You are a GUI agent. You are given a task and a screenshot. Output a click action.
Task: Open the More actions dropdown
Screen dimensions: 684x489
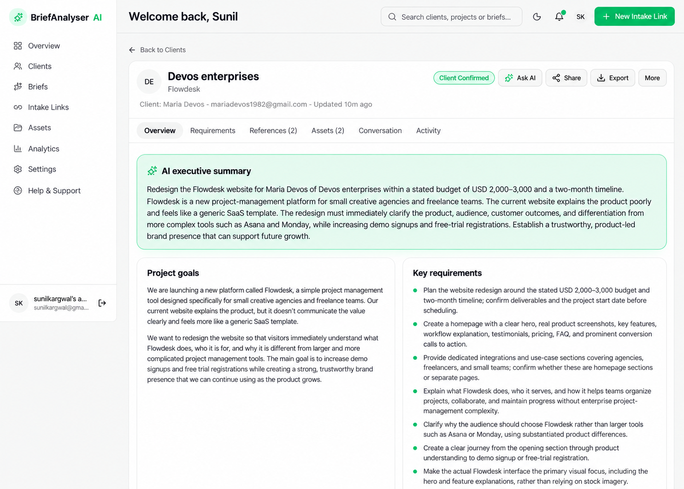pos(652,78)
